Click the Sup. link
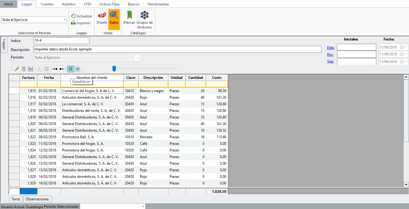Viewport: 409px width, 209px height. (x=330, y=61)
